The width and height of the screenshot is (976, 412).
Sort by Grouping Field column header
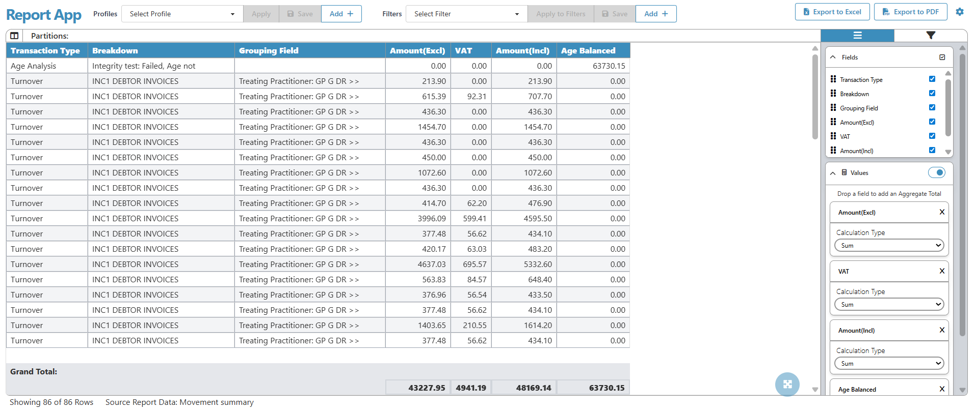[x=310, y=50]
